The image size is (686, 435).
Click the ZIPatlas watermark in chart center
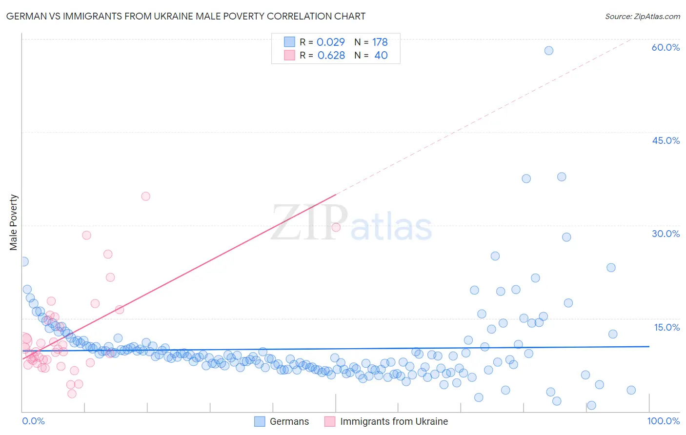[351, 223]
